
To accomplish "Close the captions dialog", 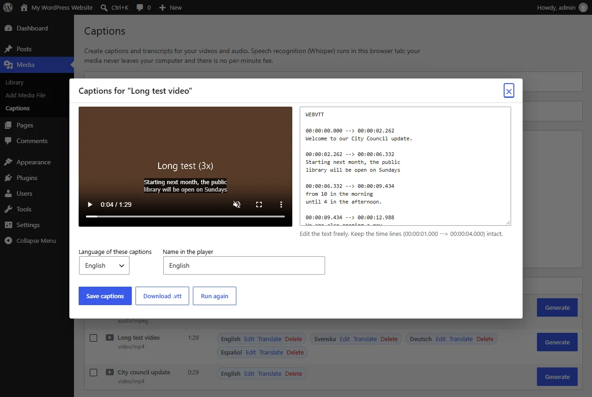I will (x=509, y=91).
